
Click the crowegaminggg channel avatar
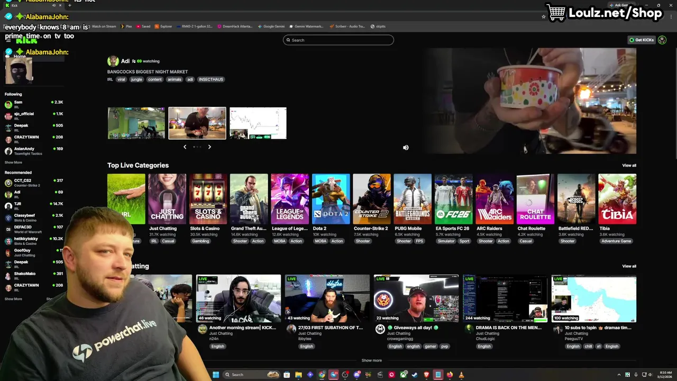(x=380, y=329)
